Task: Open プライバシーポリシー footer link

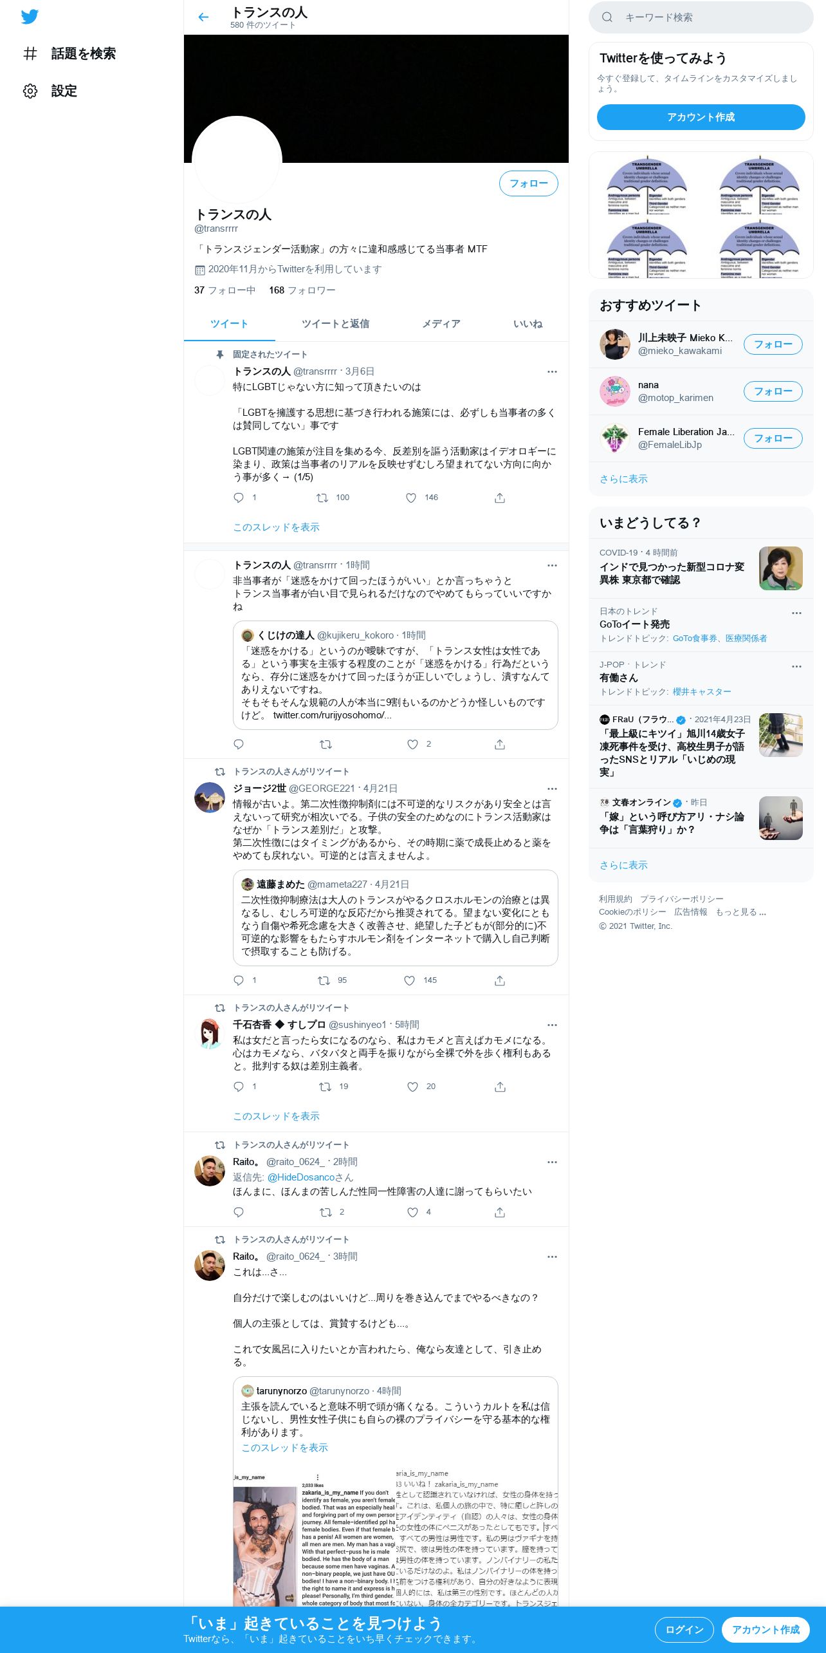Action: point(681,899)
